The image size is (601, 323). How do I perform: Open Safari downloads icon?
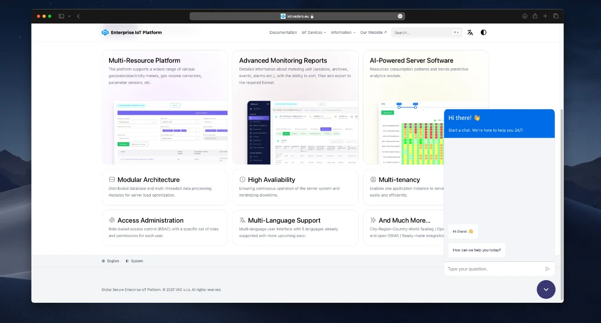coord(524,16)
